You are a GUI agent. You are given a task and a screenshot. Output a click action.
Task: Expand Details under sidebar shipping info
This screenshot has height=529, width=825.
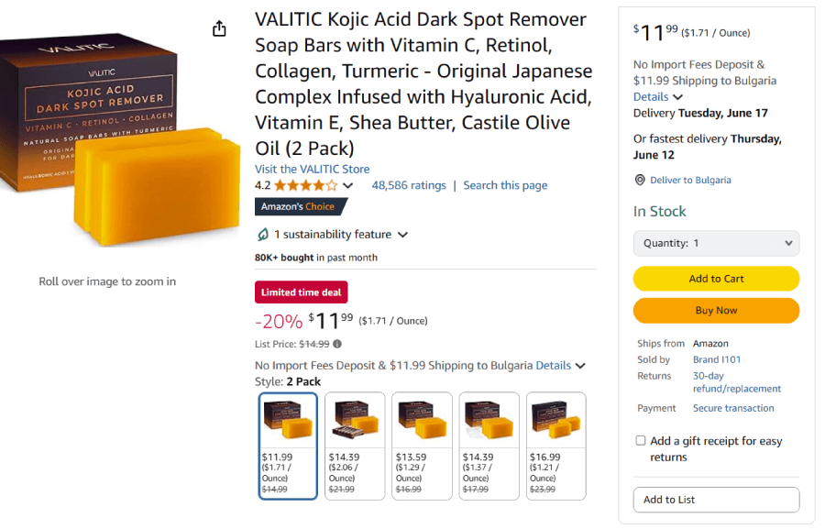point(657,97)
